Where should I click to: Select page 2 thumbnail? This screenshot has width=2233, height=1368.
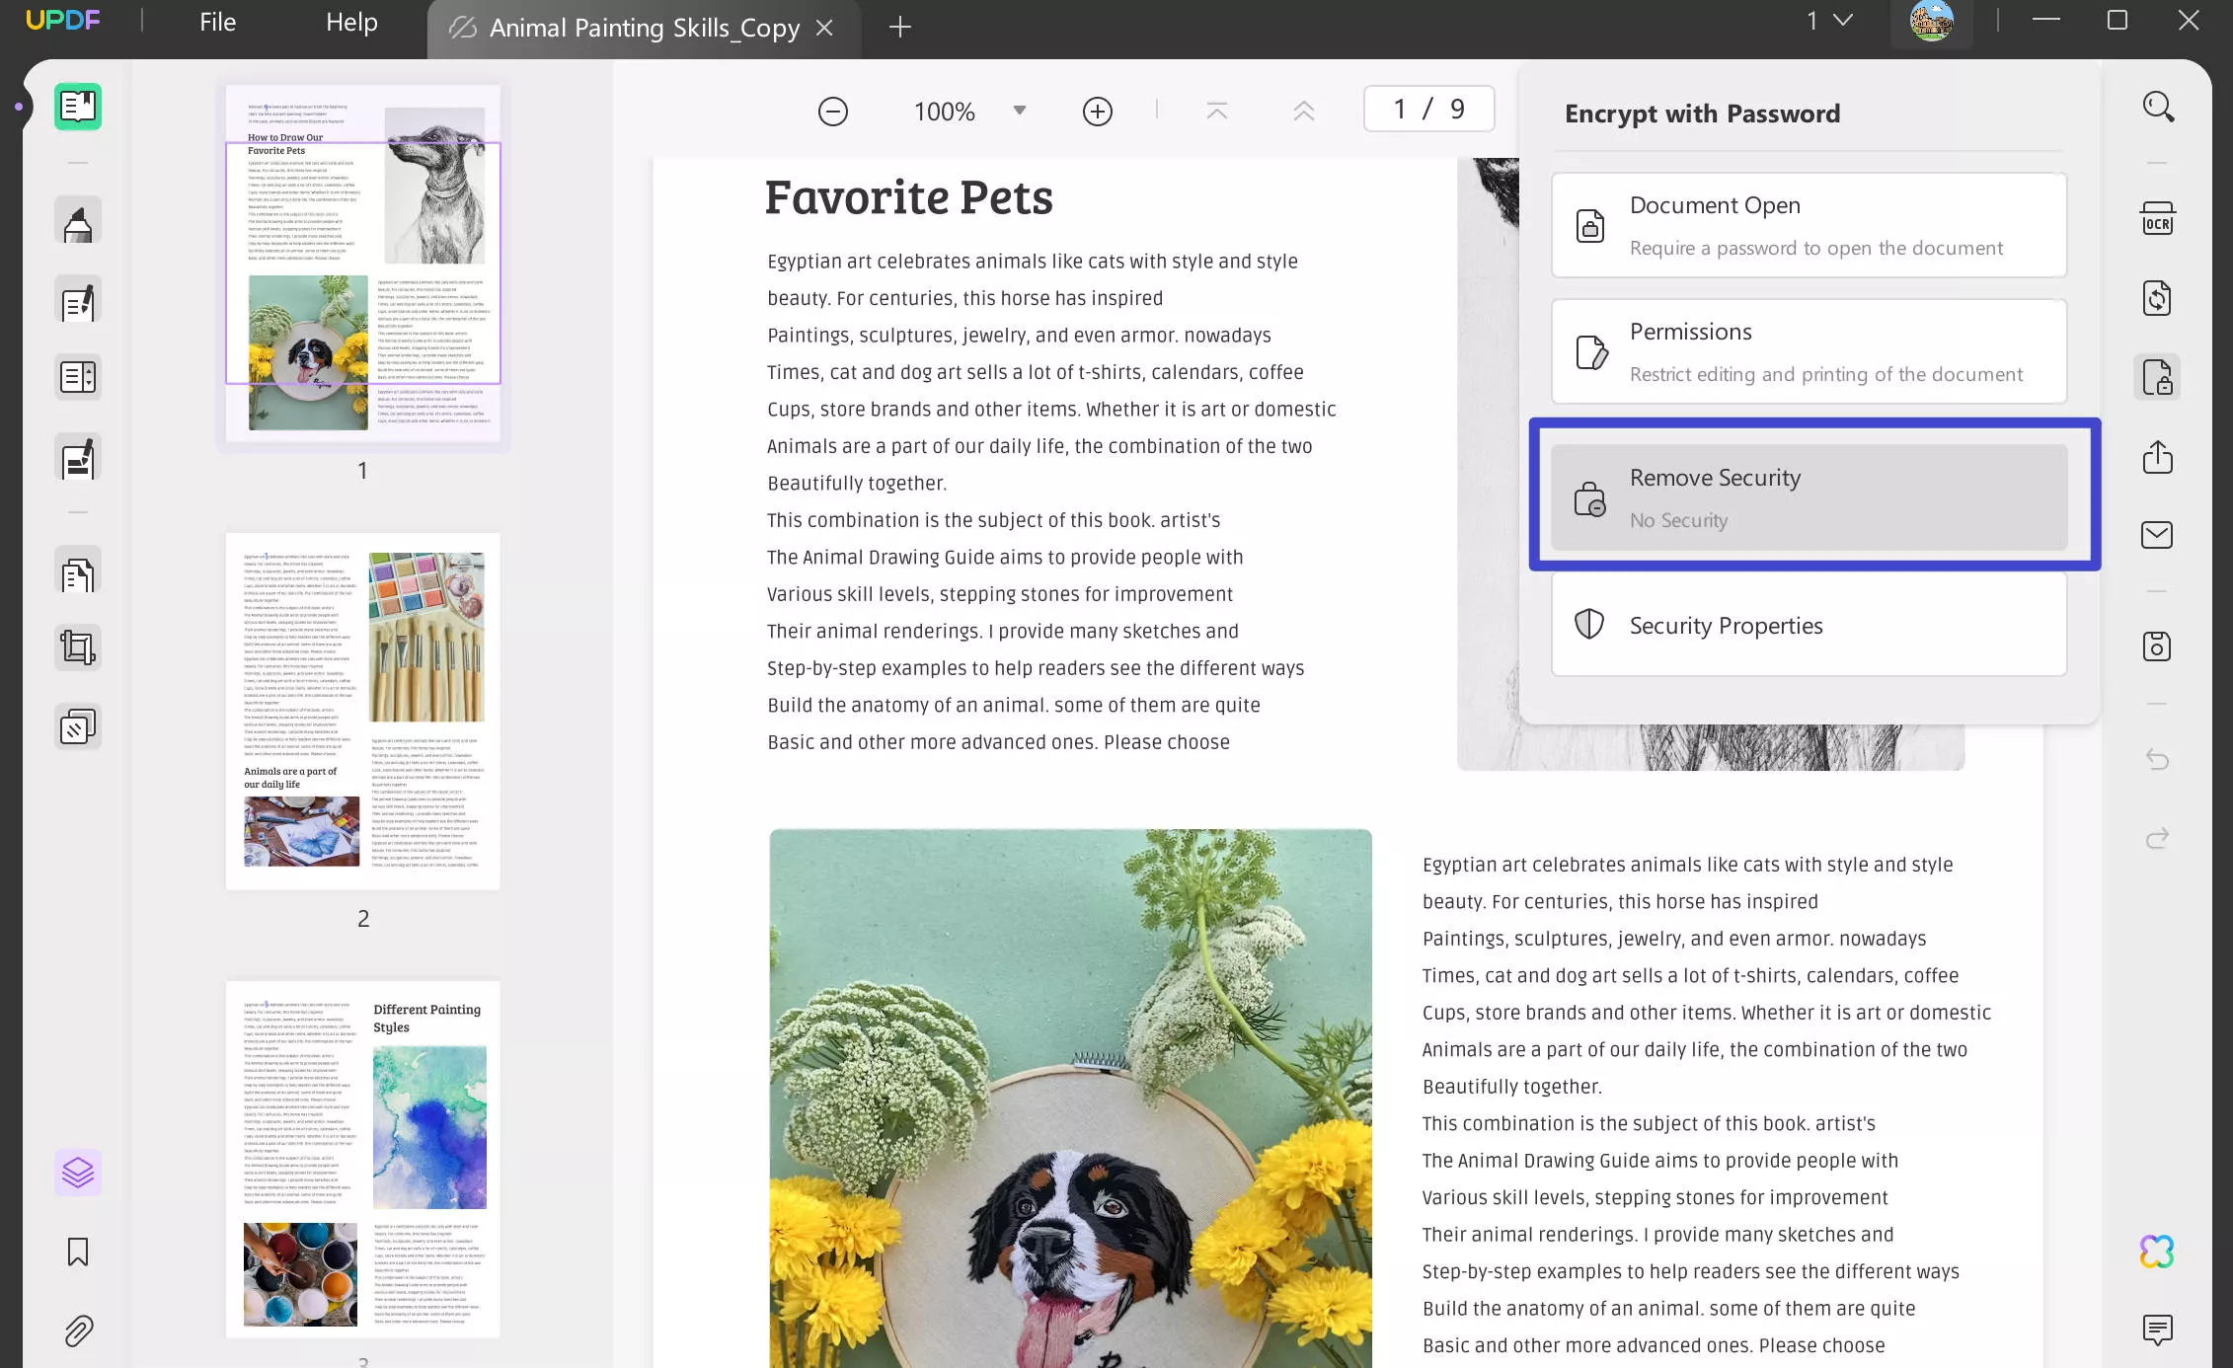[x=363, y=712]
